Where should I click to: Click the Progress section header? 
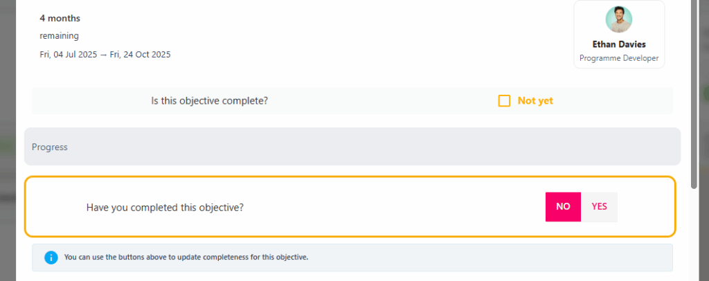click(x=352, y=147)
